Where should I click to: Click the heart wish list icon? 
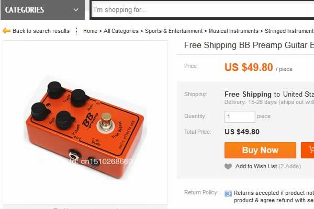pyautogui.click(x=228, y=166)
